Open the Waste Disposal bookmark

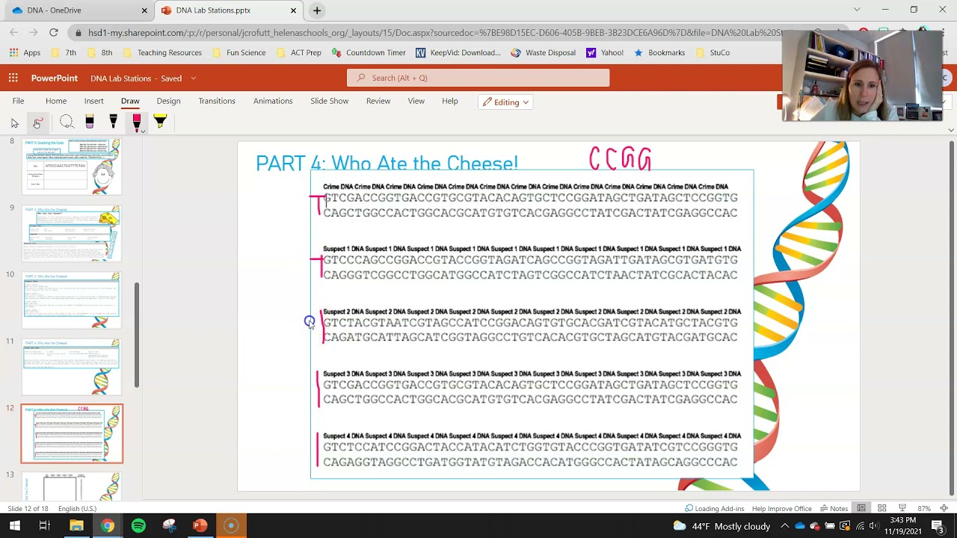tap(543, 53)
